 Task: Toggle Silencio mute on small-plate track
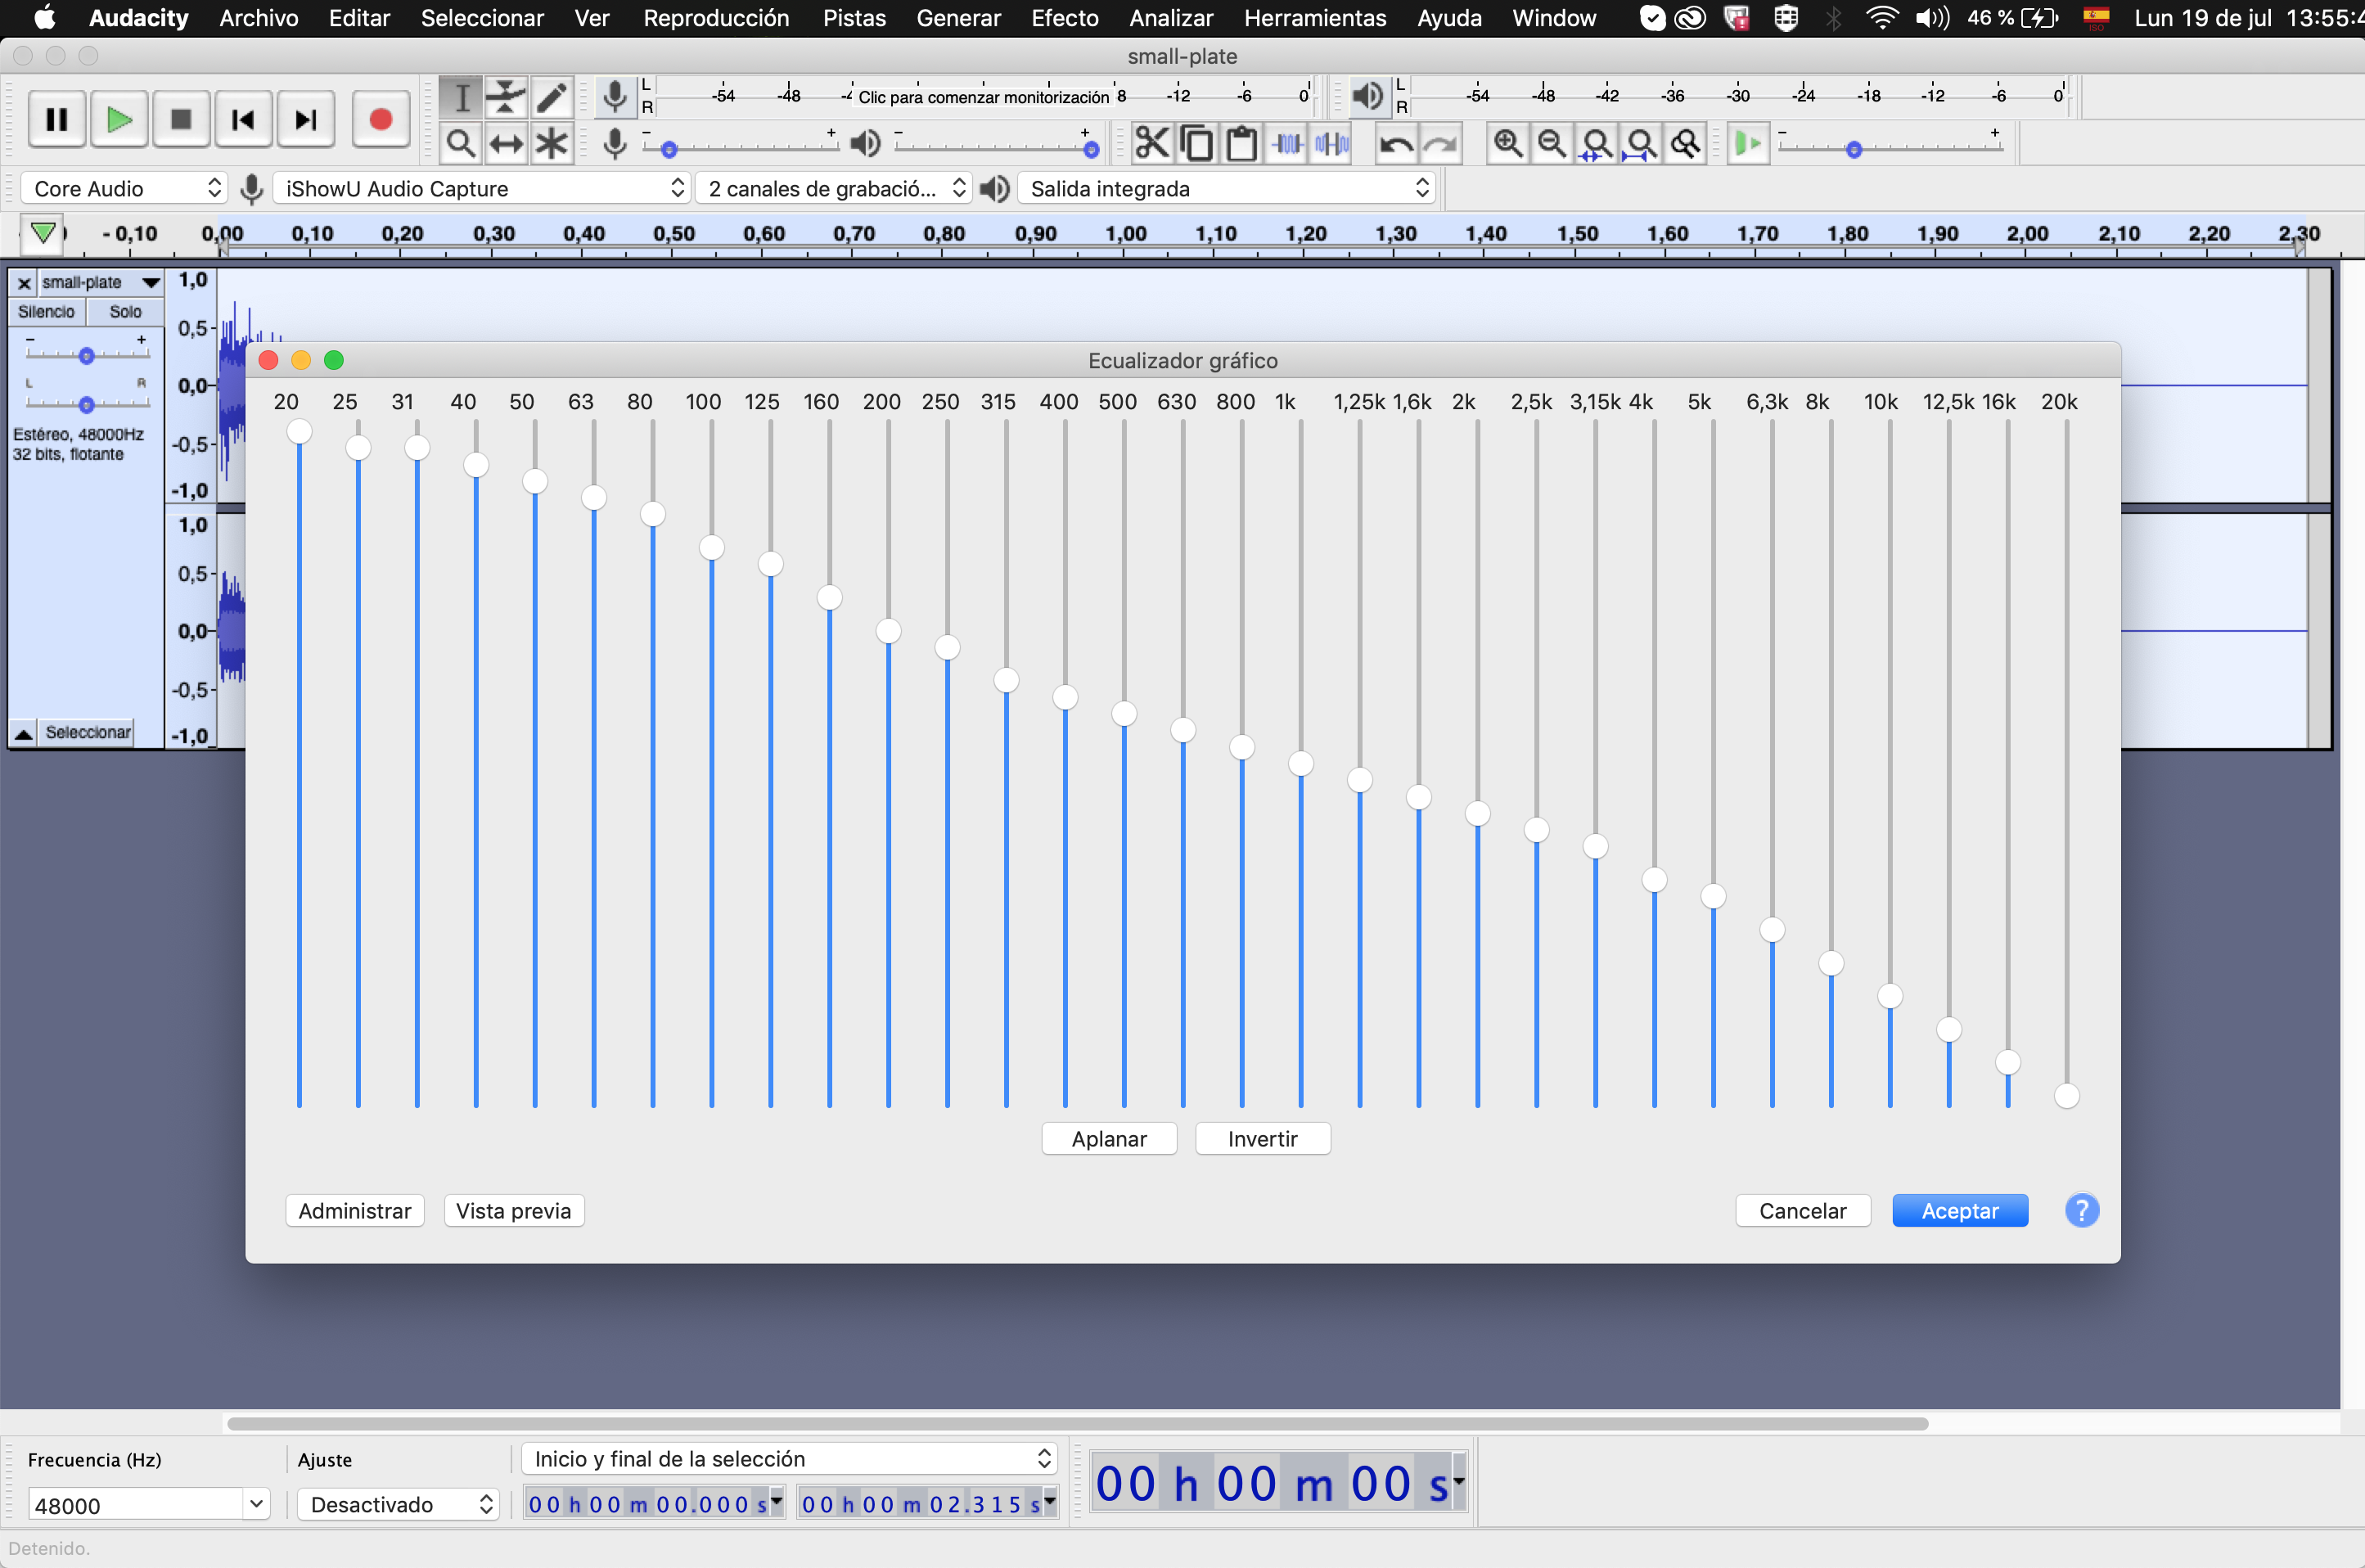(x=46, y=312)
